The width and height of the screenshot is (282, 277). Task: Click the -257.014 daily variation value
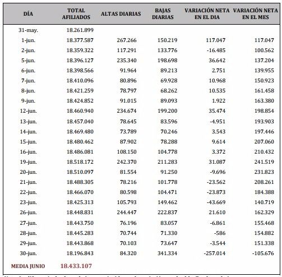click(215, 253)
